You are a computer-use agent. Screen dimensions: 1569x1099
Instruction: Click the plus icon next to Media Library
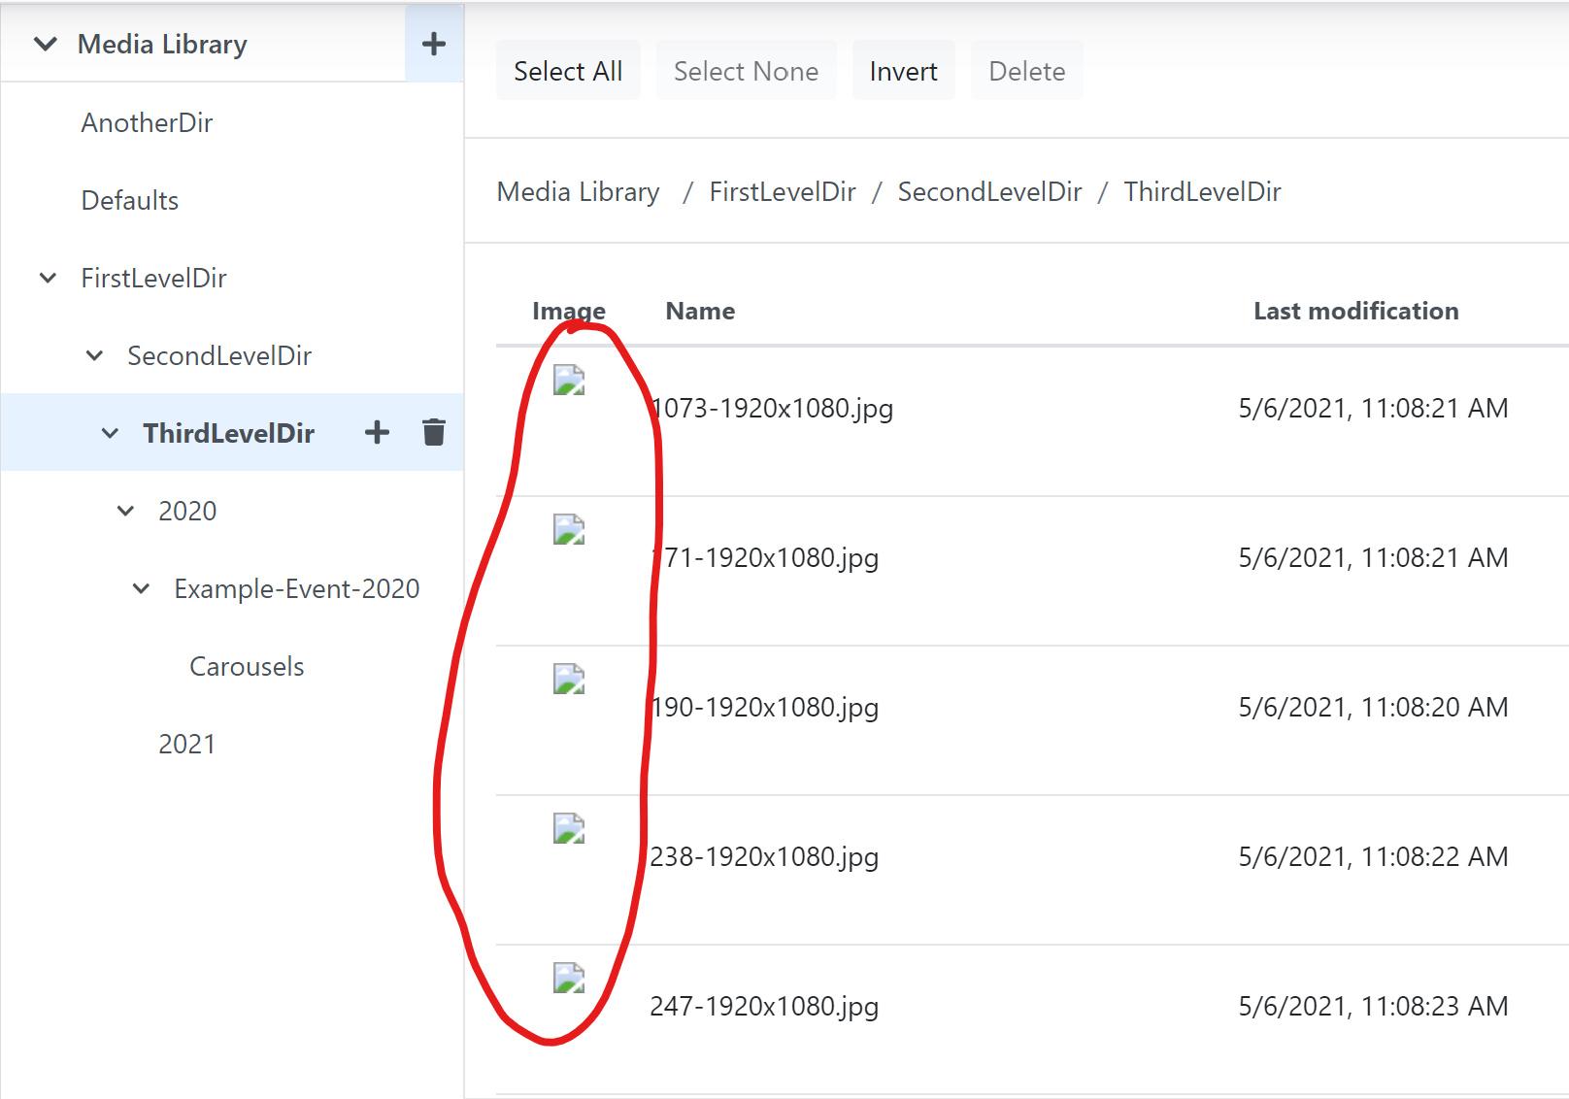[x=433, y=43]
